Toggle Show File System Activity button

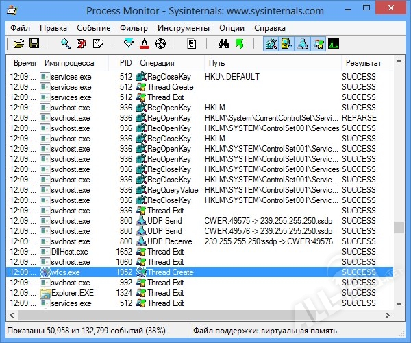287,44
